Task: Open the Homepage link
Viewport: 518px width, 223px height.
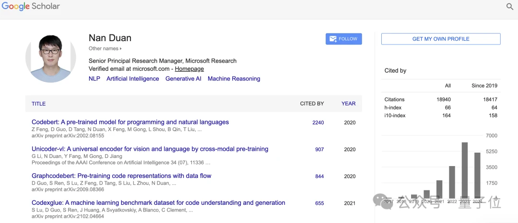Action: 189,69
